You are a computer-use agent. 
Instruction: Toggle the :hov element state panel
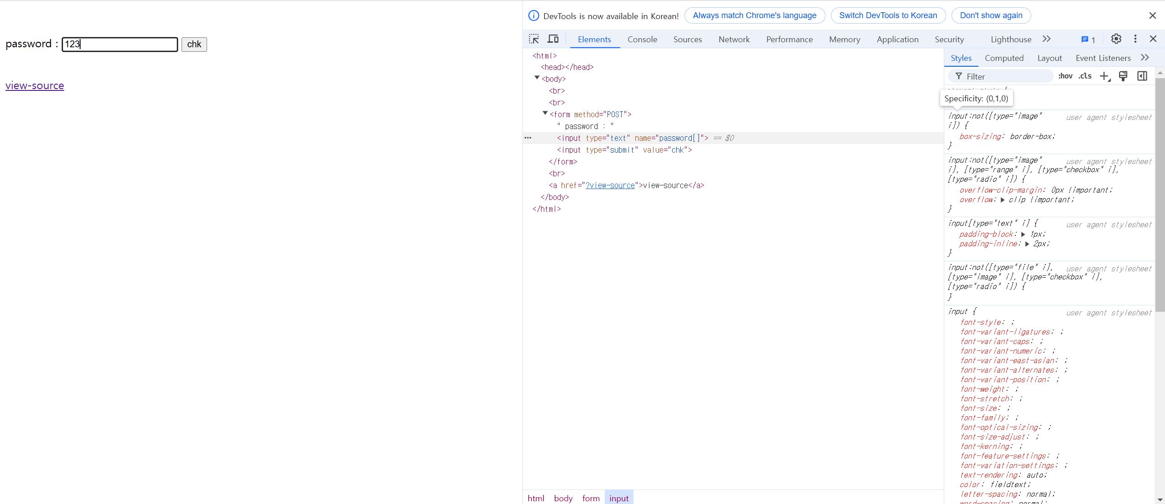(x=1065, y=76)
